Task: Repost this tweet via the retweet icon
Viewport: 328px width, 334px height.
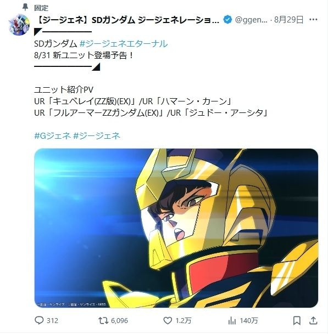Action: pos(103,320)
